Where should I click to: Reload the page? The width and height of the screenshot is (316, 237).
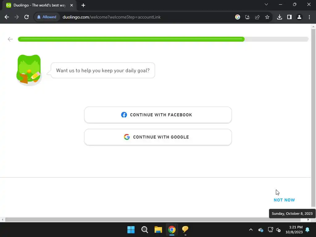click(x=27, y=17)
